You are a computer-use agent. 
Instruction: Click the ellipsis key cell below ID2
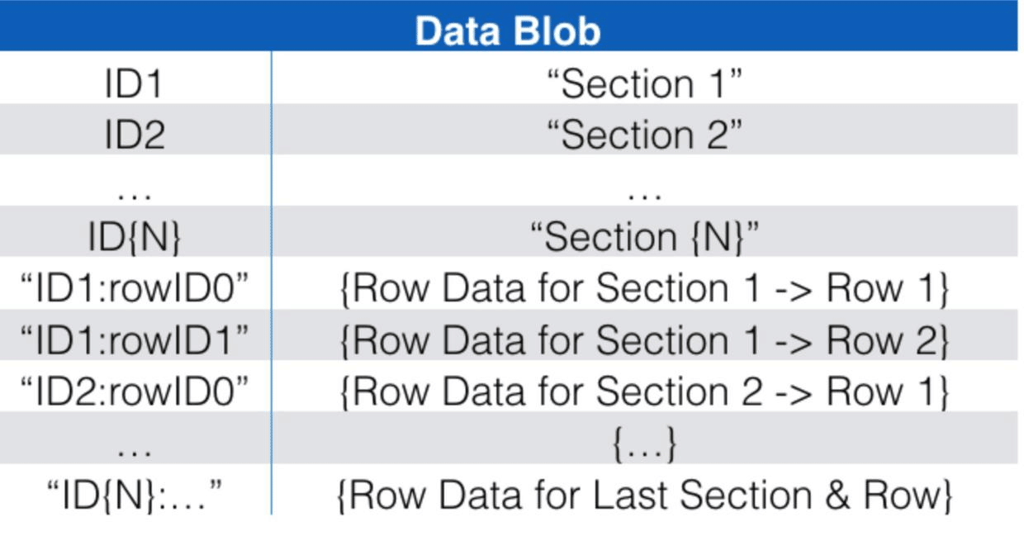(134, 192)
